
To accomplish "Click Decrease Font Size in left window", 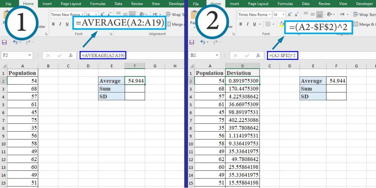I will click(109, 15).
